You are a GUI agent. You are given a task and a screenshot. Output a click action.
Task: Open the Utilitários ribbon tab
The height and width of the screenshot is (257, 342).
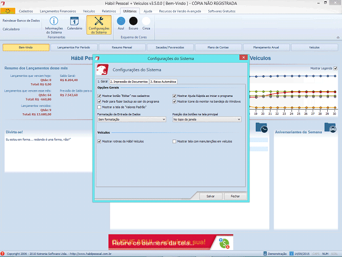(130, 11)
